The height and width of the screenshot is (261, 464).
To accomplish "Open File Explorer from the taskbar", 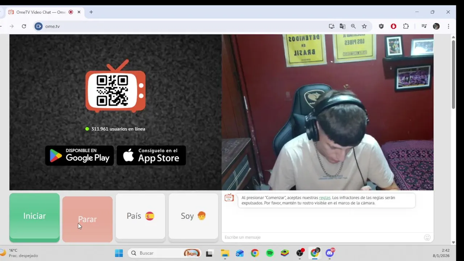I will click(x=225, y=253).
